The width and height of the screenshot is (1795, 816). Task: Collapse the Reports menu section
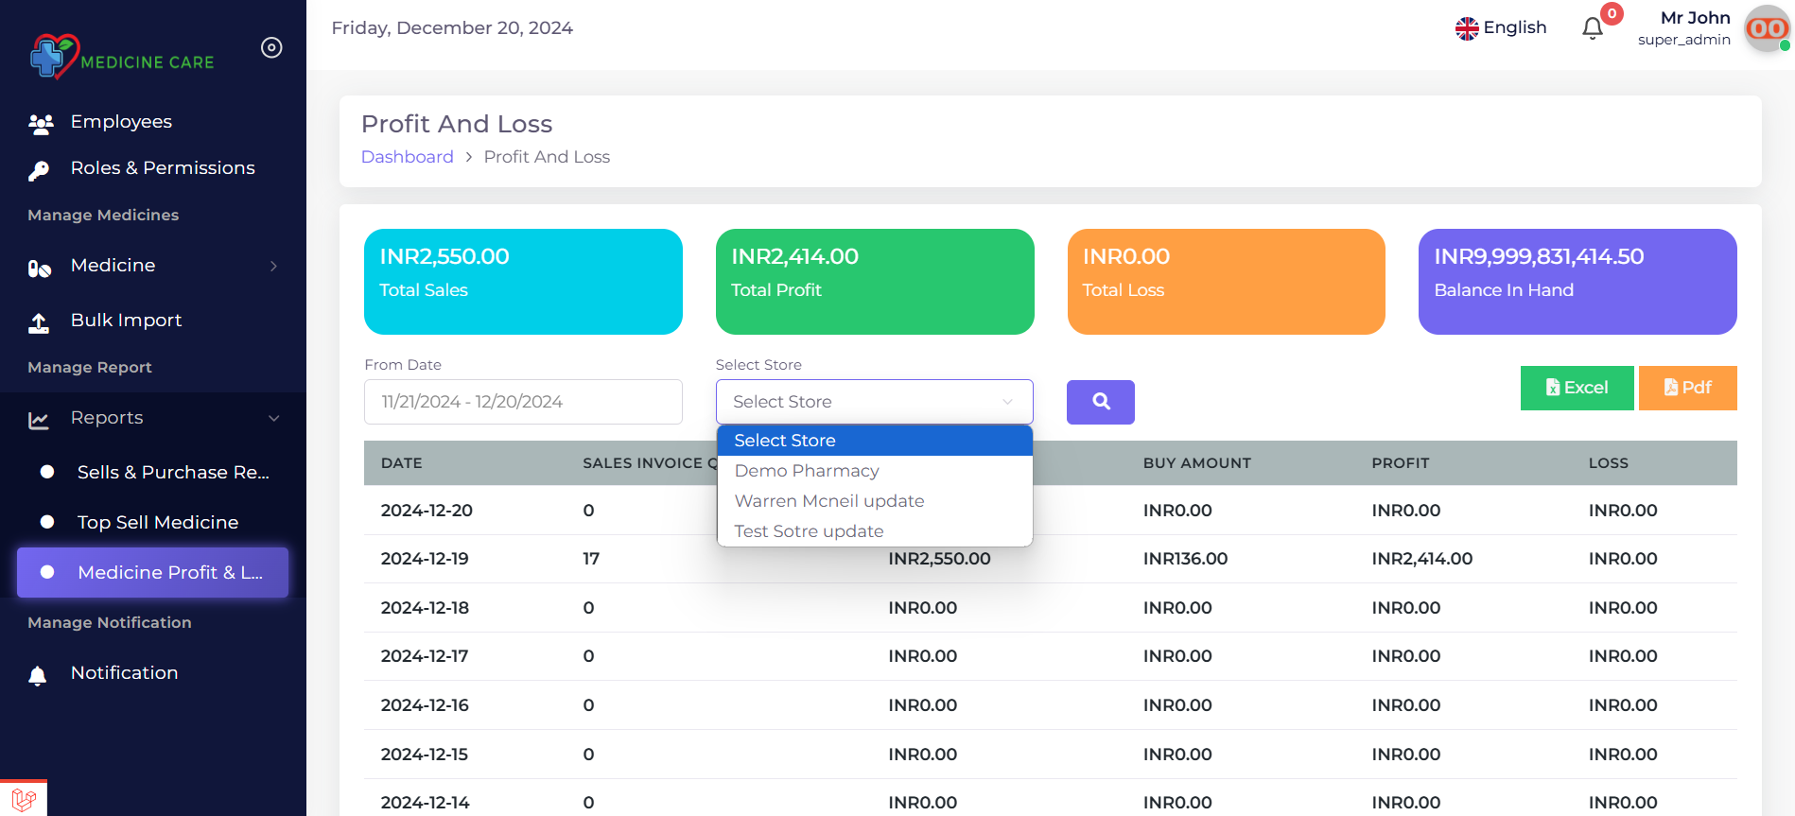(273, 418)
